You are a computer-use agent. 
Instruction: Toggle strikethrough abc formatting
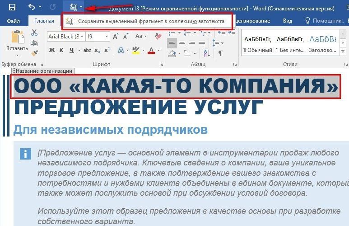click(87, 50)
